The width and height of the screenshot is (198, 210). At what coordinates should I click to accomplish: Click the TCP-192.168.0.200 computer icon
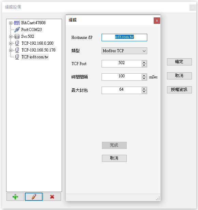click(17, 43)
